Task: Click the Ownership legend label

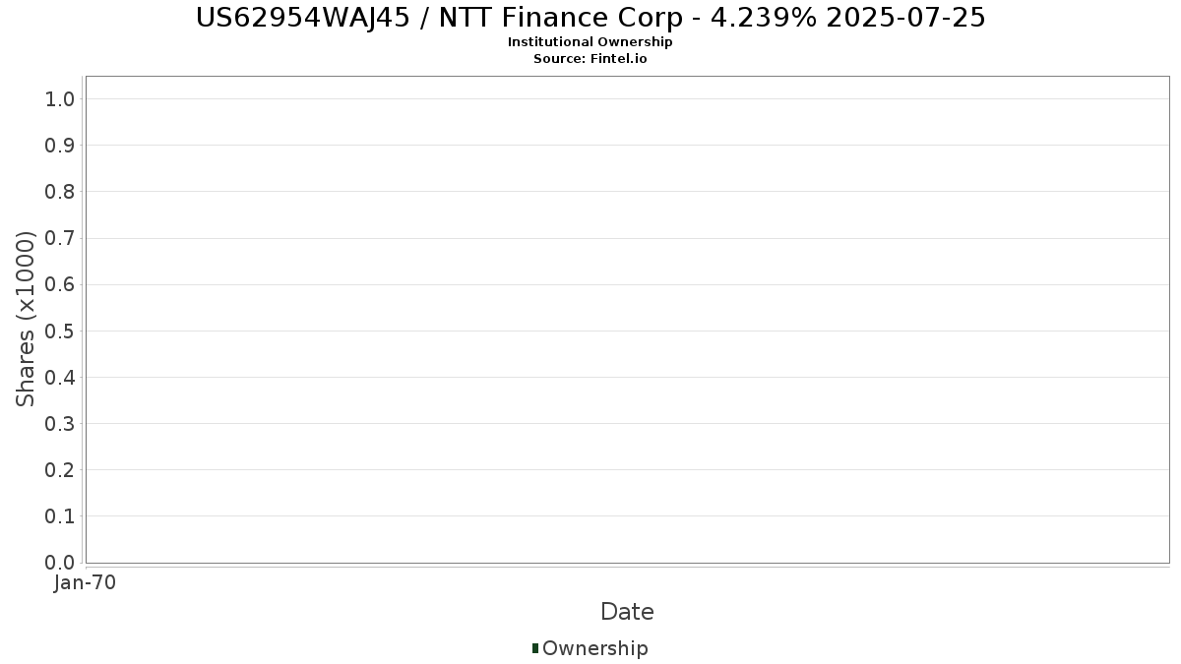Action: 594,648
